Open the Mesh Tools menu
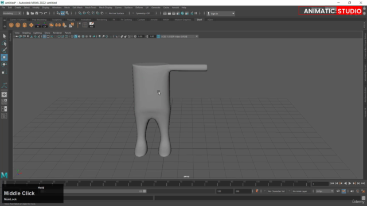 point(91,7)
